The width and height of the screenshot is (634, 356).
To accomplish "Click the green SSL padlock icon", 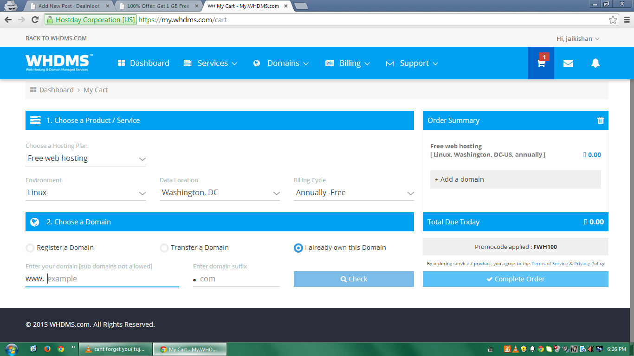I will pyautogui.click(x=50, y=20).
